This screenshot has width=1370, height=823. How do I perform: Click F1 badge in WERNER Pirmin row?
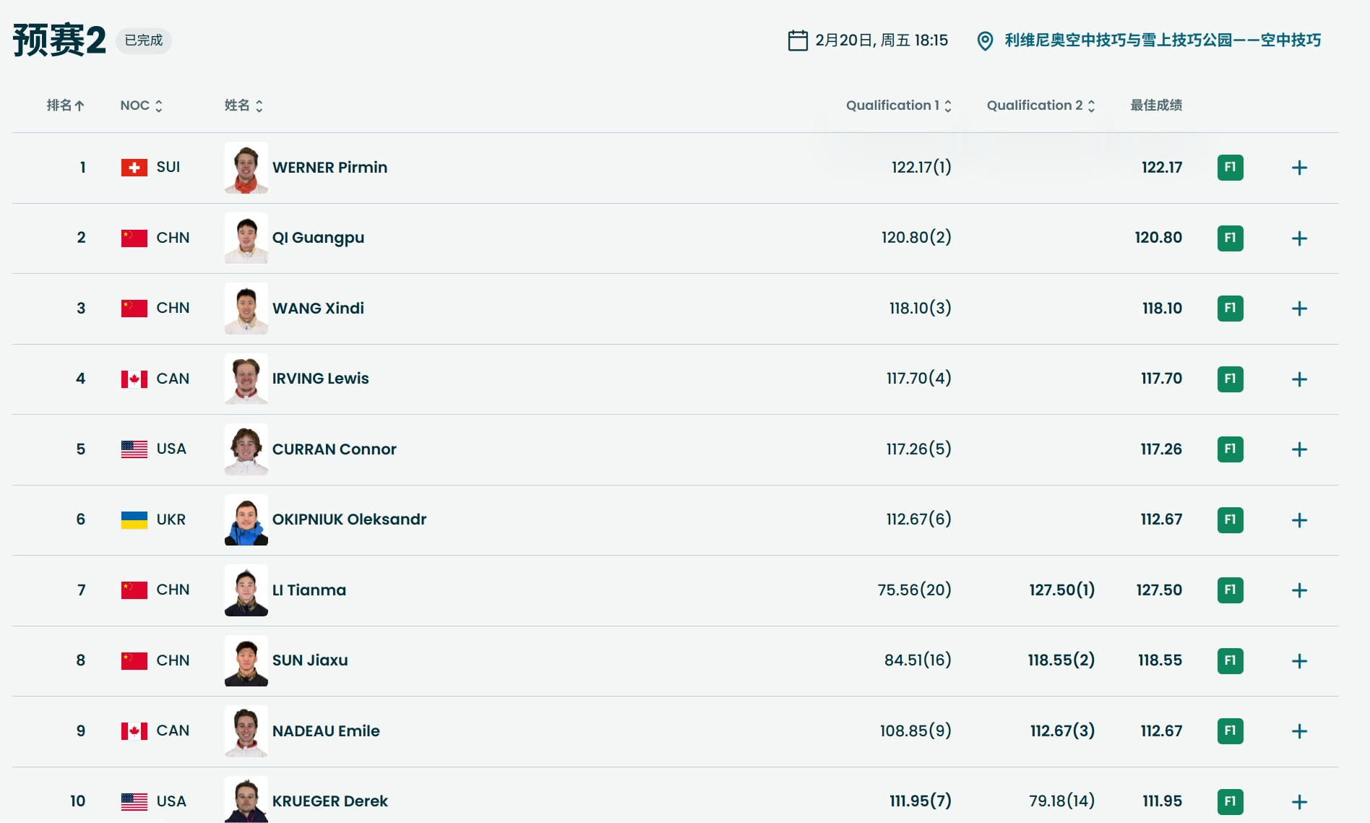pyautogui.click(x=1231, y=168)
